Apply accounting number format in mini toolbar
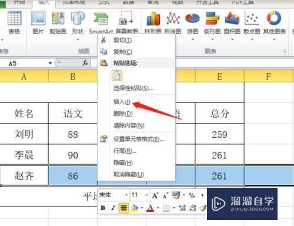 click(176, 195)
